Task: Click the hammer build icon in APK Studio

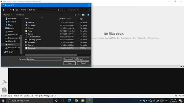Action: 4,82
